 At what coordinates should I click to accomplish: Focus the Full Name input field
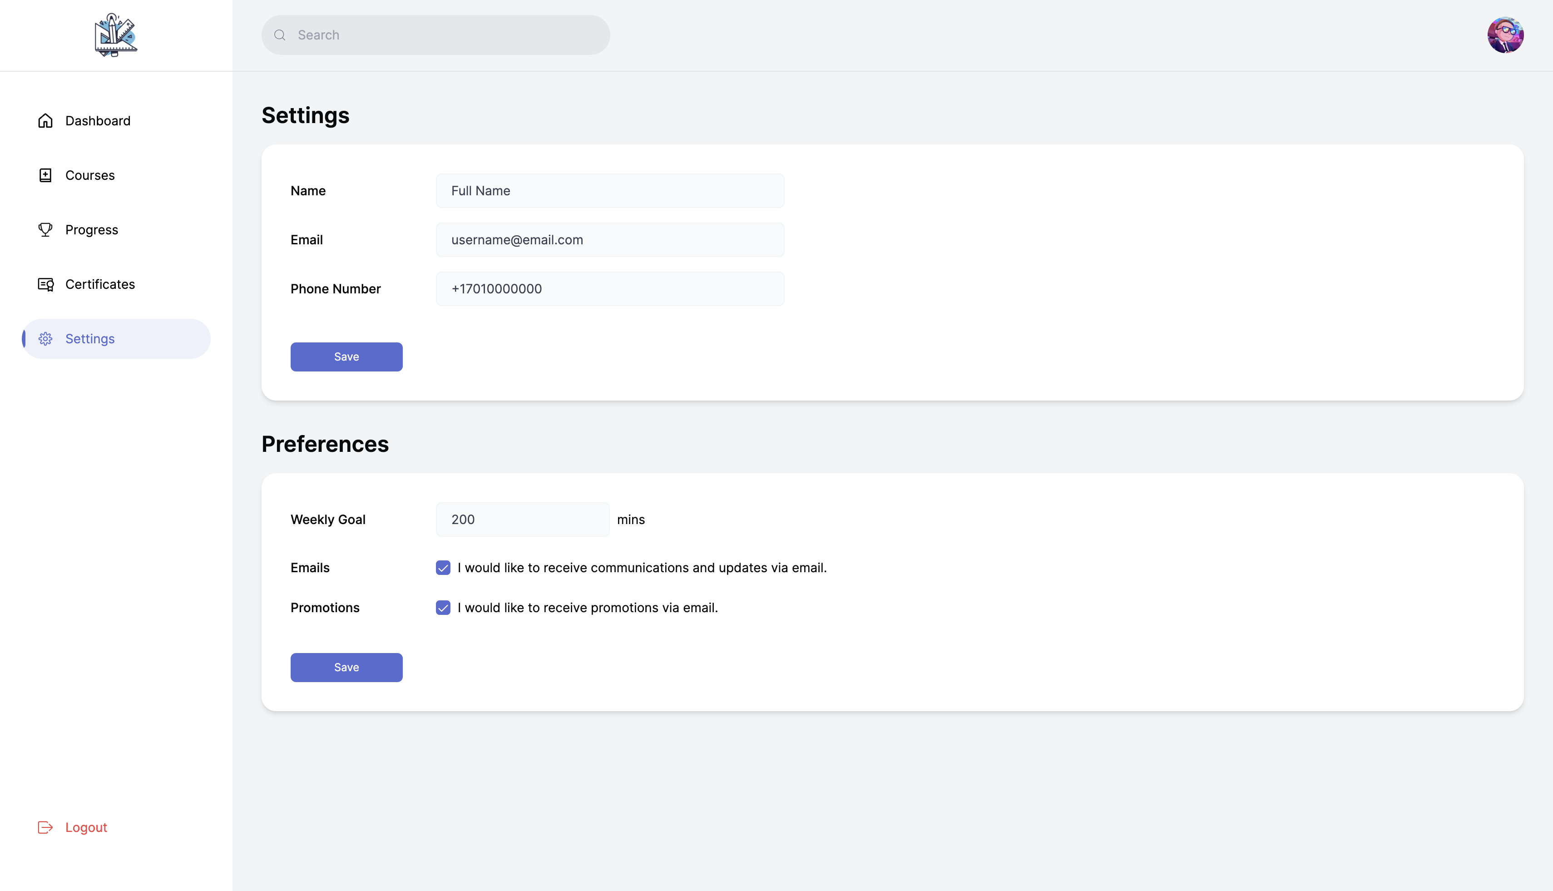coord(609,191)
